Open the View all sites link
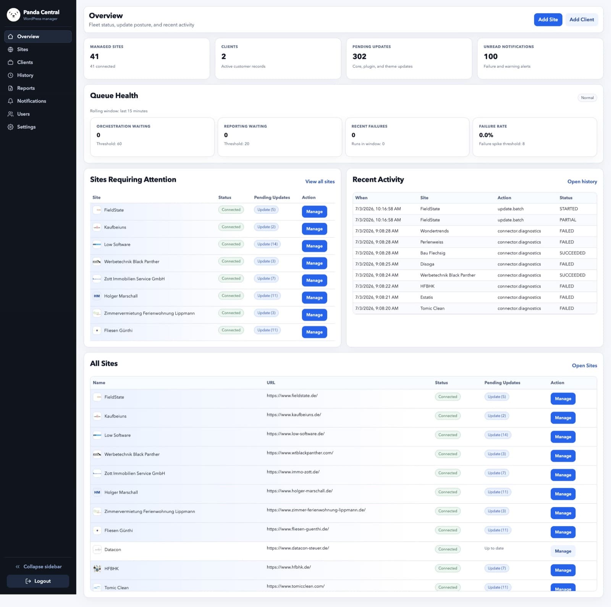Viewport: 611px width, 607px height. click(320, 182)
